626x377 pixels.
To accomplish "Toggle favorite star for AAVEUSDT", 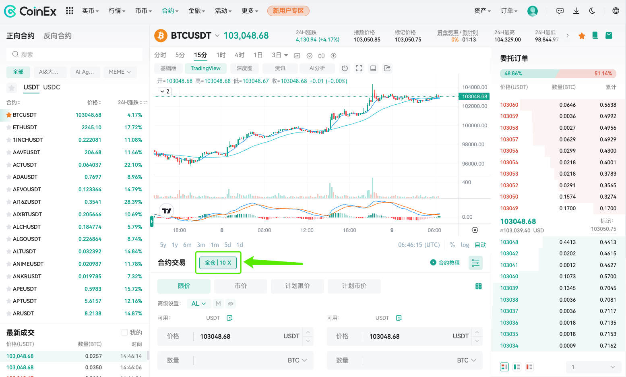I will point(9,152).
